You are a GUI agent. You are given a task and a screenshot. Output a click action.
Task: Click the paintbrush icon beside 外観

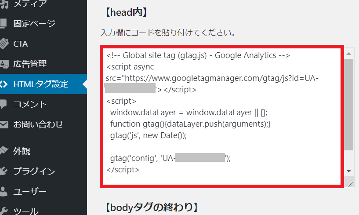pos(4,151)
